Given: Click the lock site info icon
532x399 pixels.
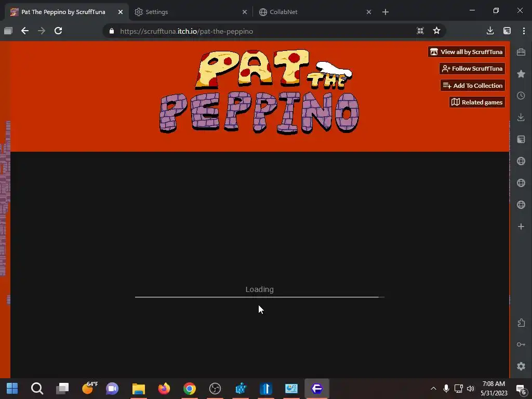Looking at the screenshot, I should [112, 31].
